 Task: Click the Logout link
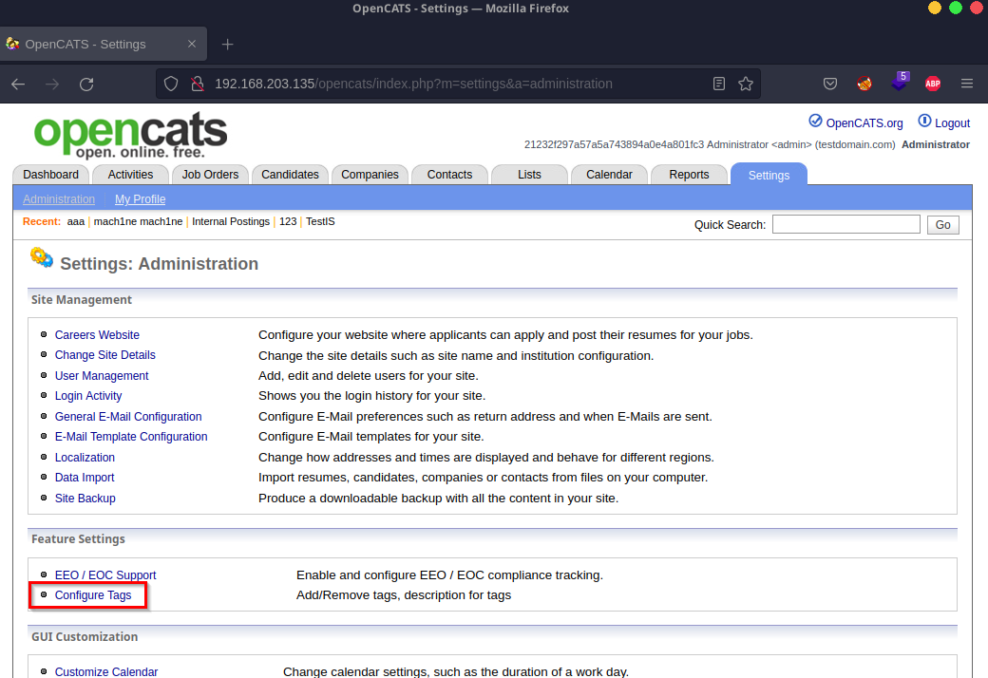tap(952, 123)
